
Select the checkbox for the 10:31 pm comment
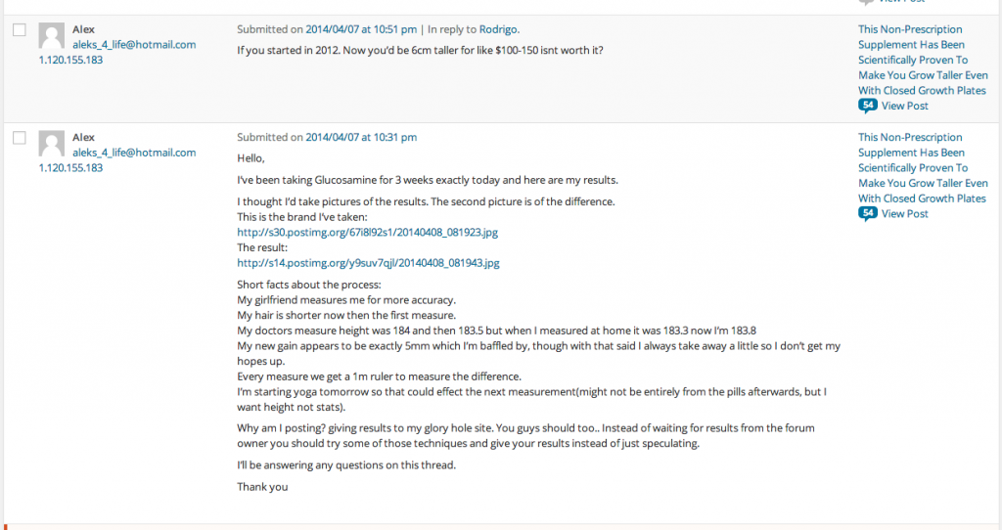[x=20, y=137]
